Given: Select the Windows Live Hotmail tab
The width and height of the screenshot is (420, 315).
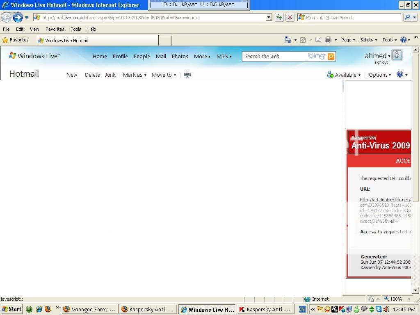Looking at the screenshot, I should pyautogui.click(x=98, y=41).
